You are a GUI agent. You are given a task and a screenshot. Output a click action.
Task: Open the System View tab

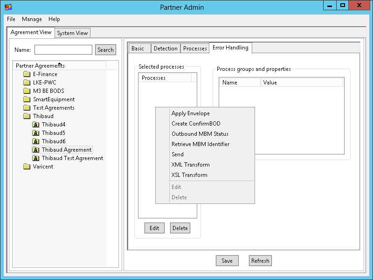click(x=72, y=33)
